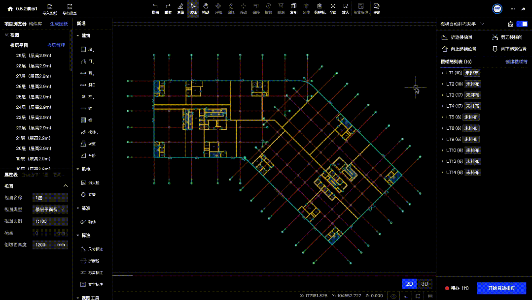Toggle the blue switch in stair assistant header

(x=522, y=24)
